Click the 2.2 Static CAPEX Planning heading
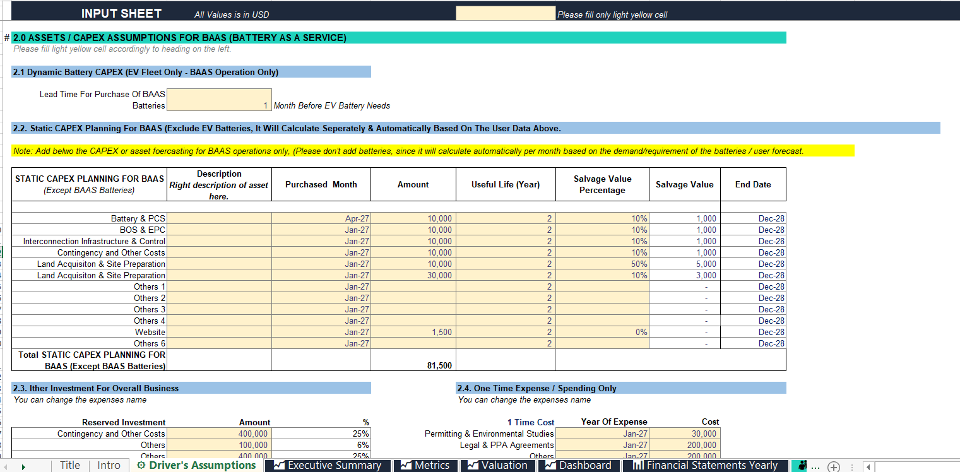Screen dimensions: 960x472 [x=476, y=128]
